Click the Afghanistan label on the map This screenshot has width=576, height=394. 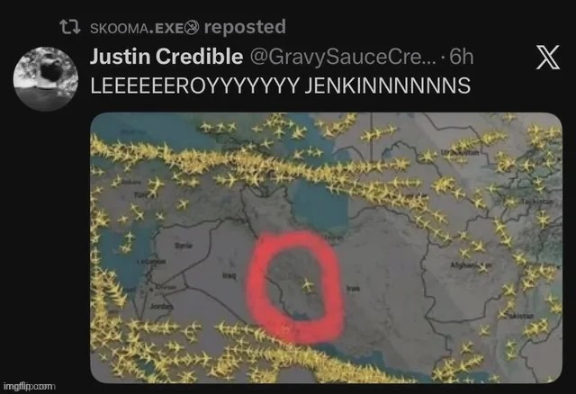click(470, 264)
